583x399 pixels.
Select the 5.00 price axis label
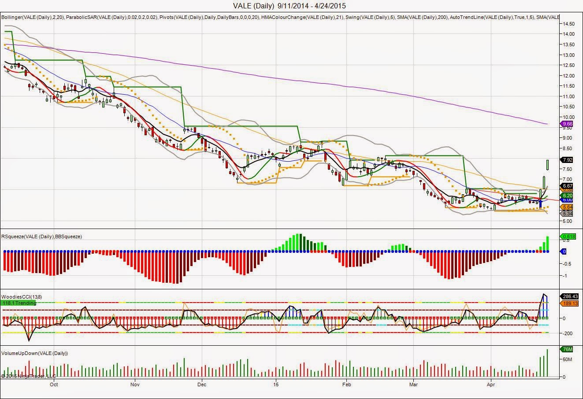tap(568, 221)
